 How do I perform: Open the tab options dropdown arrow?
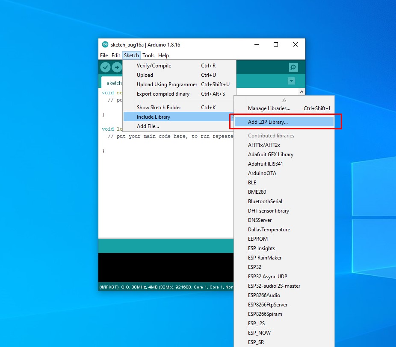292,81
